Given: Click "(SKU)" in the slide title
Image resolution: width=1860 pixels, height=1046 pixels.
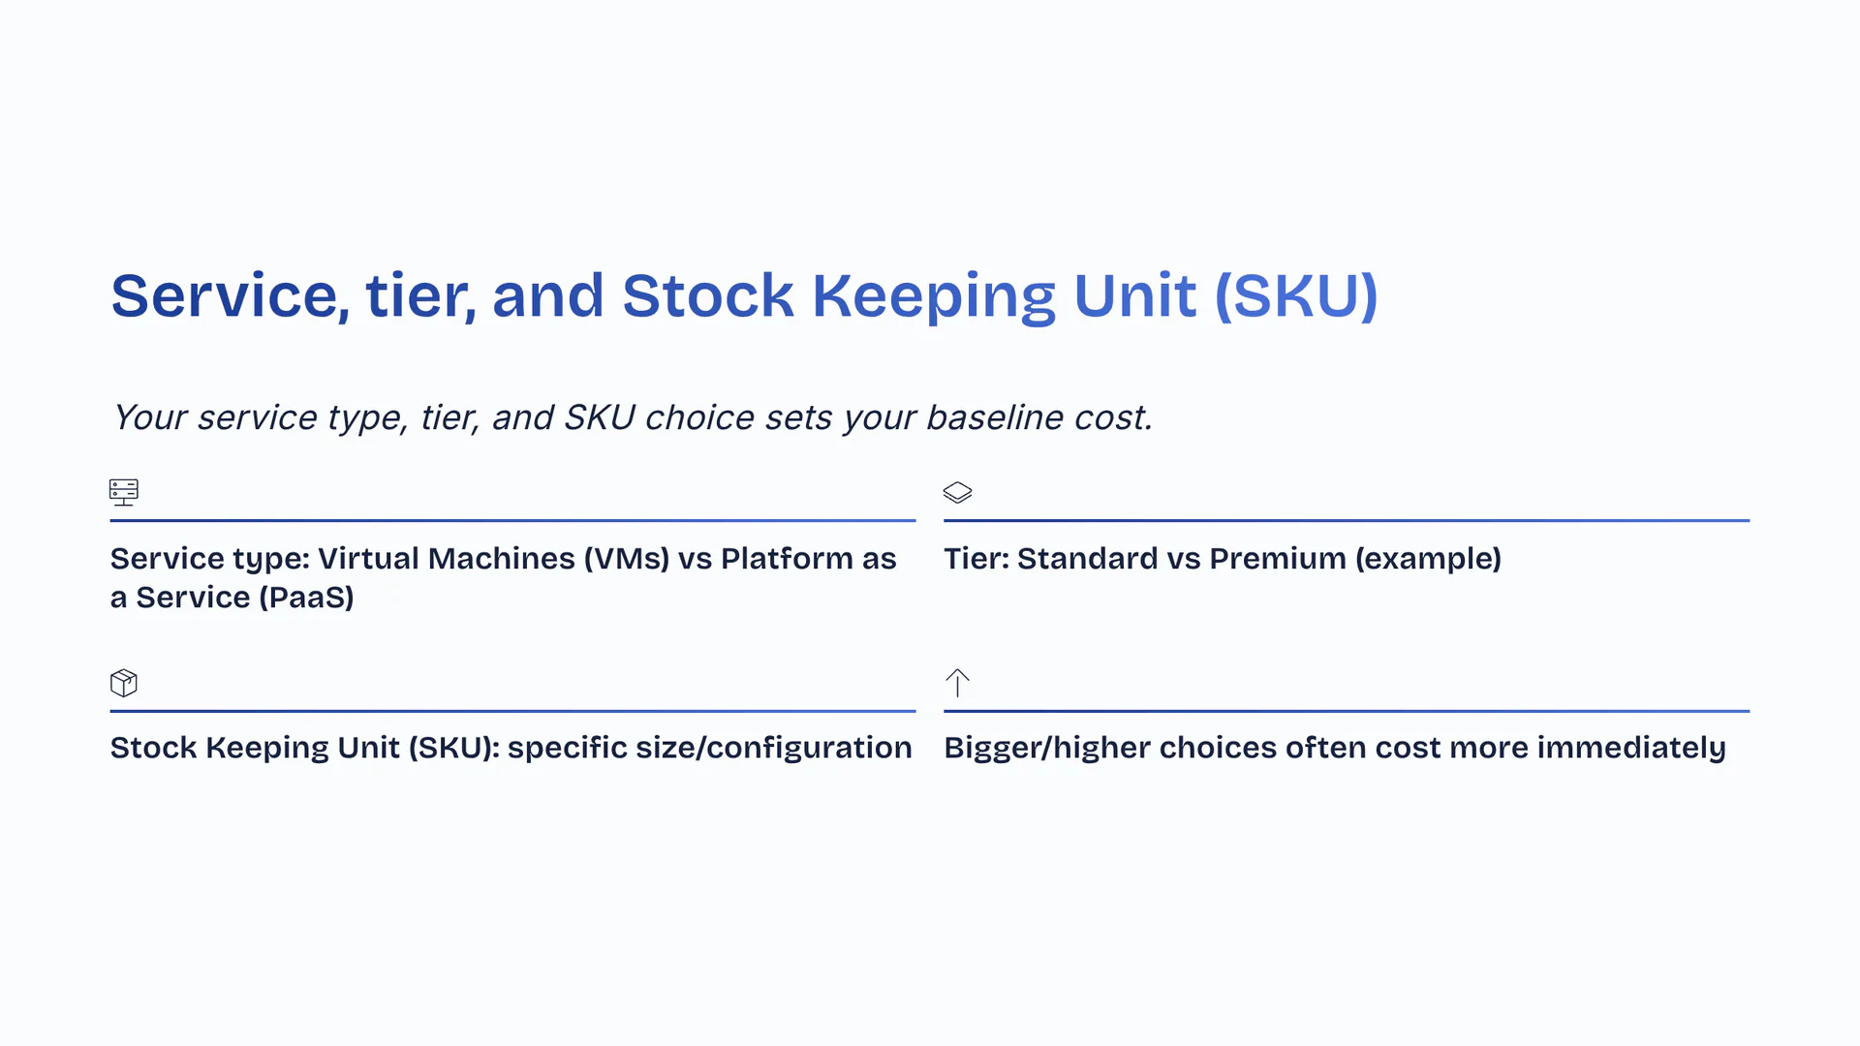Looking at the screenshot, I should tap(1295, 295).
